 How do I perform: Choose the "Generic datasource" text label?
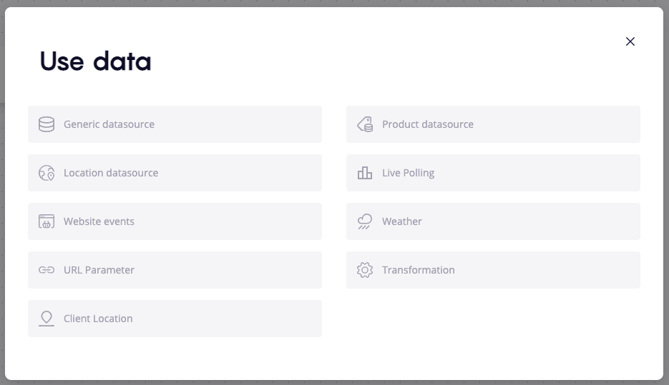(x=109, y=124)
